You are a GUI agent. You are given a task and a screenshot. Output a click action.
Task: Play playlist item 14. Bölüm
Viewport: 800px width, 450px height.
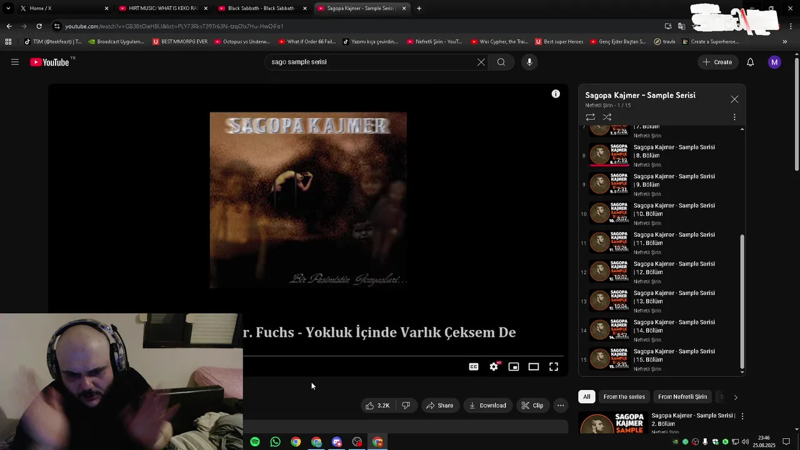661,331
